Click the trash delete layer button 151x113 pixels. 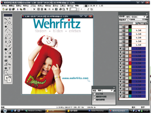[147, 23]
